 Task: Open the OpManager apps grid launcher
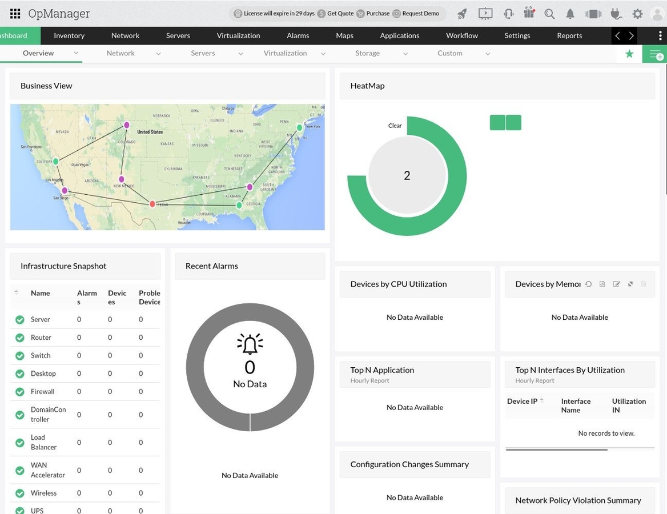(15, 13)
